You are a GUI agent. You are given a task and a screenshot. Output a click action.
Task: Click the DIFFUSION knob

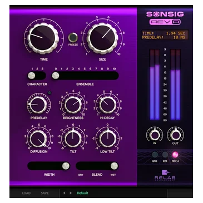pyautogui.click(x=38, y=138)
